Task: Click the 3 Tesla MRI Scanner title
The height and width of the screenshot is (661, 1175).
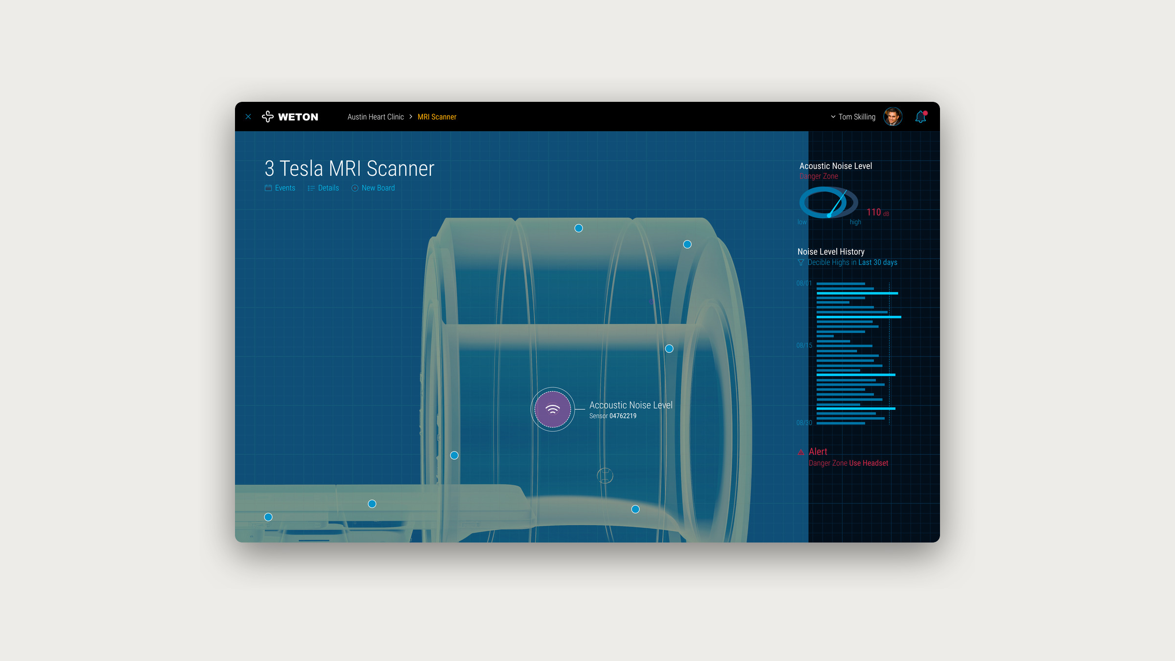Action: coord(350,168)
